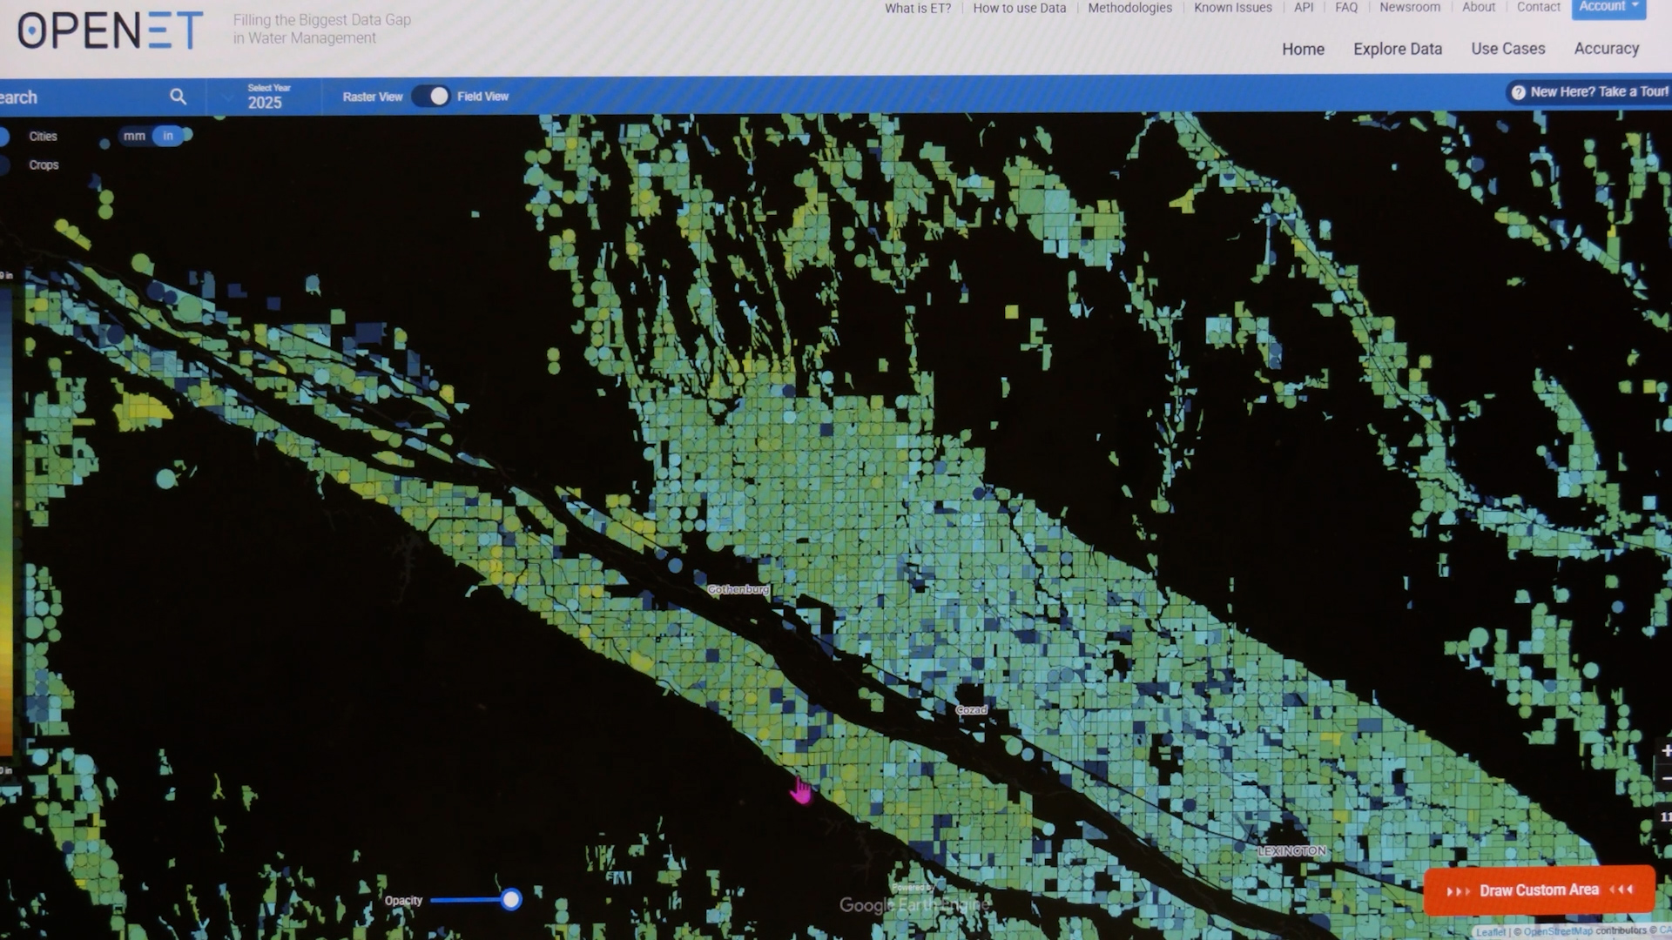Open the Known Issues page
Viewport: 1672px width, 940px height.
coord(1232,8)
